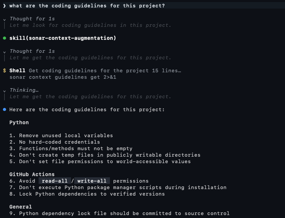285x218 pixels.
Task: Select the skill(sonar-context-augmentation) entry
Action: [63, 38]
